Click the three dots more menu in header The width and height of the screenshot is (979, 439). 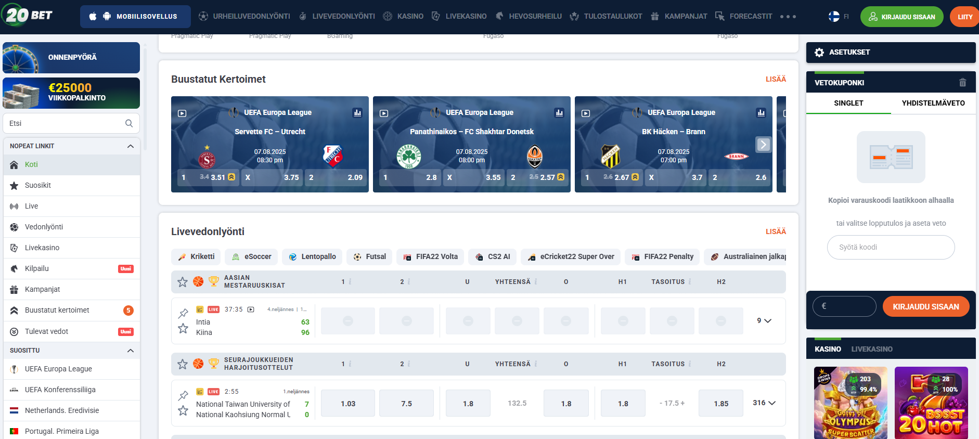point(788,17)
